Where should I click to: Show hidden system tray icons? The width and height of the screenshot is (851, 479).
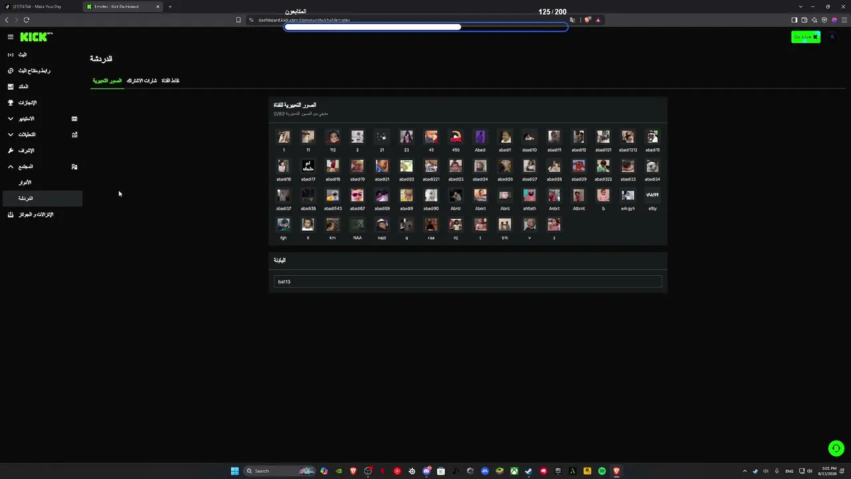pyautogui.click(x=745, y=471)
